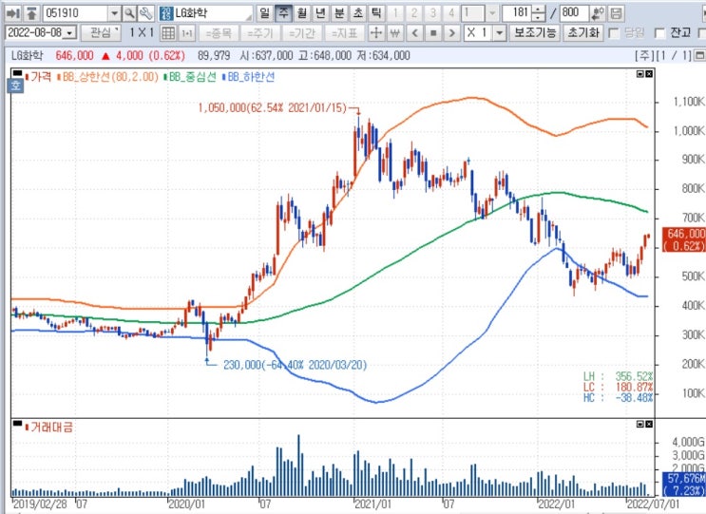Screen dimensions: 706x514
Task: Toggle the 잔고 checkbox
Action: coord(659,33)
